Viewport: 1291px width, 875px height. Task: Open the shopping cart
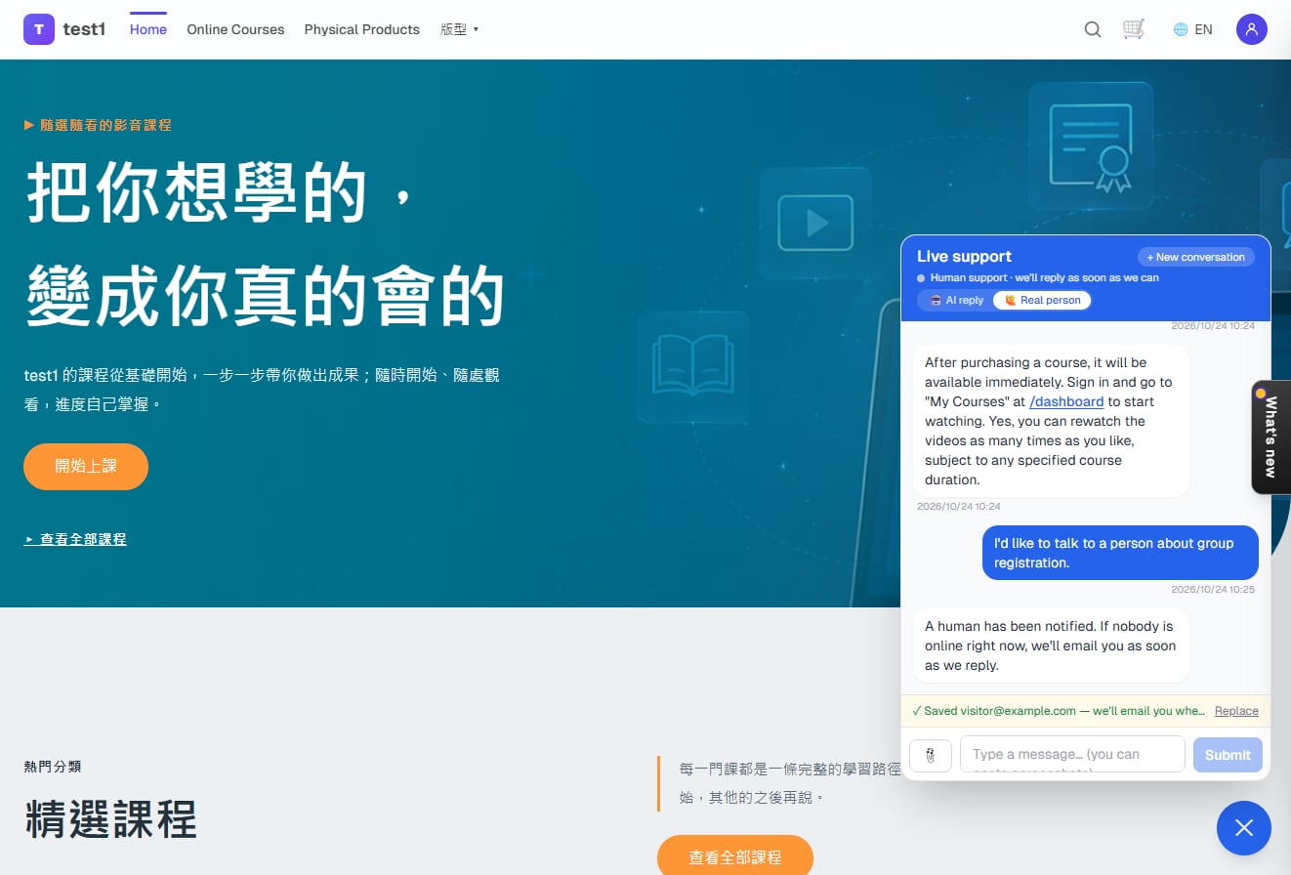point(1134,29)
